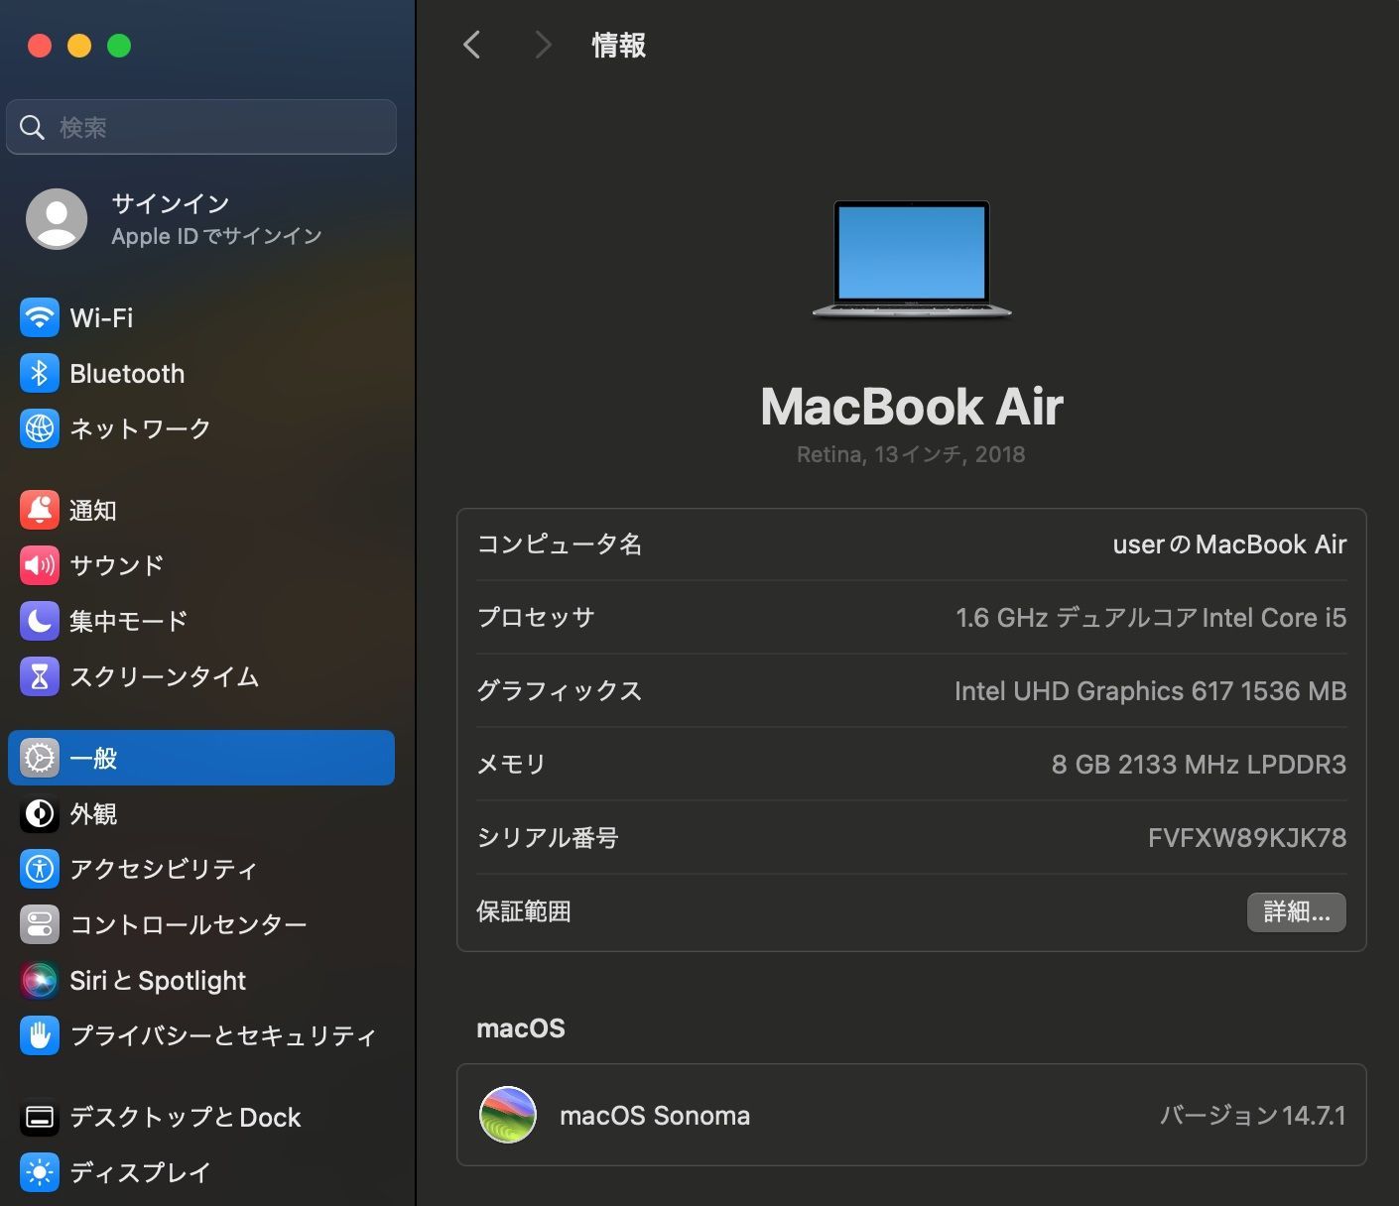This screenshot has width=1399, height=1206.
Task: Open スクリーンタイム hourglass icon
Action: (40, 676)
